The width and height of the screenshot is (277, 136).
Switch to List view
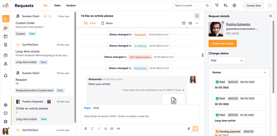(45, 5)
